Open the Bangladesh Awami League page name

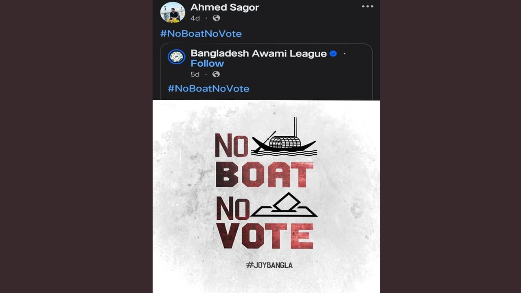(x=258, y=53)
